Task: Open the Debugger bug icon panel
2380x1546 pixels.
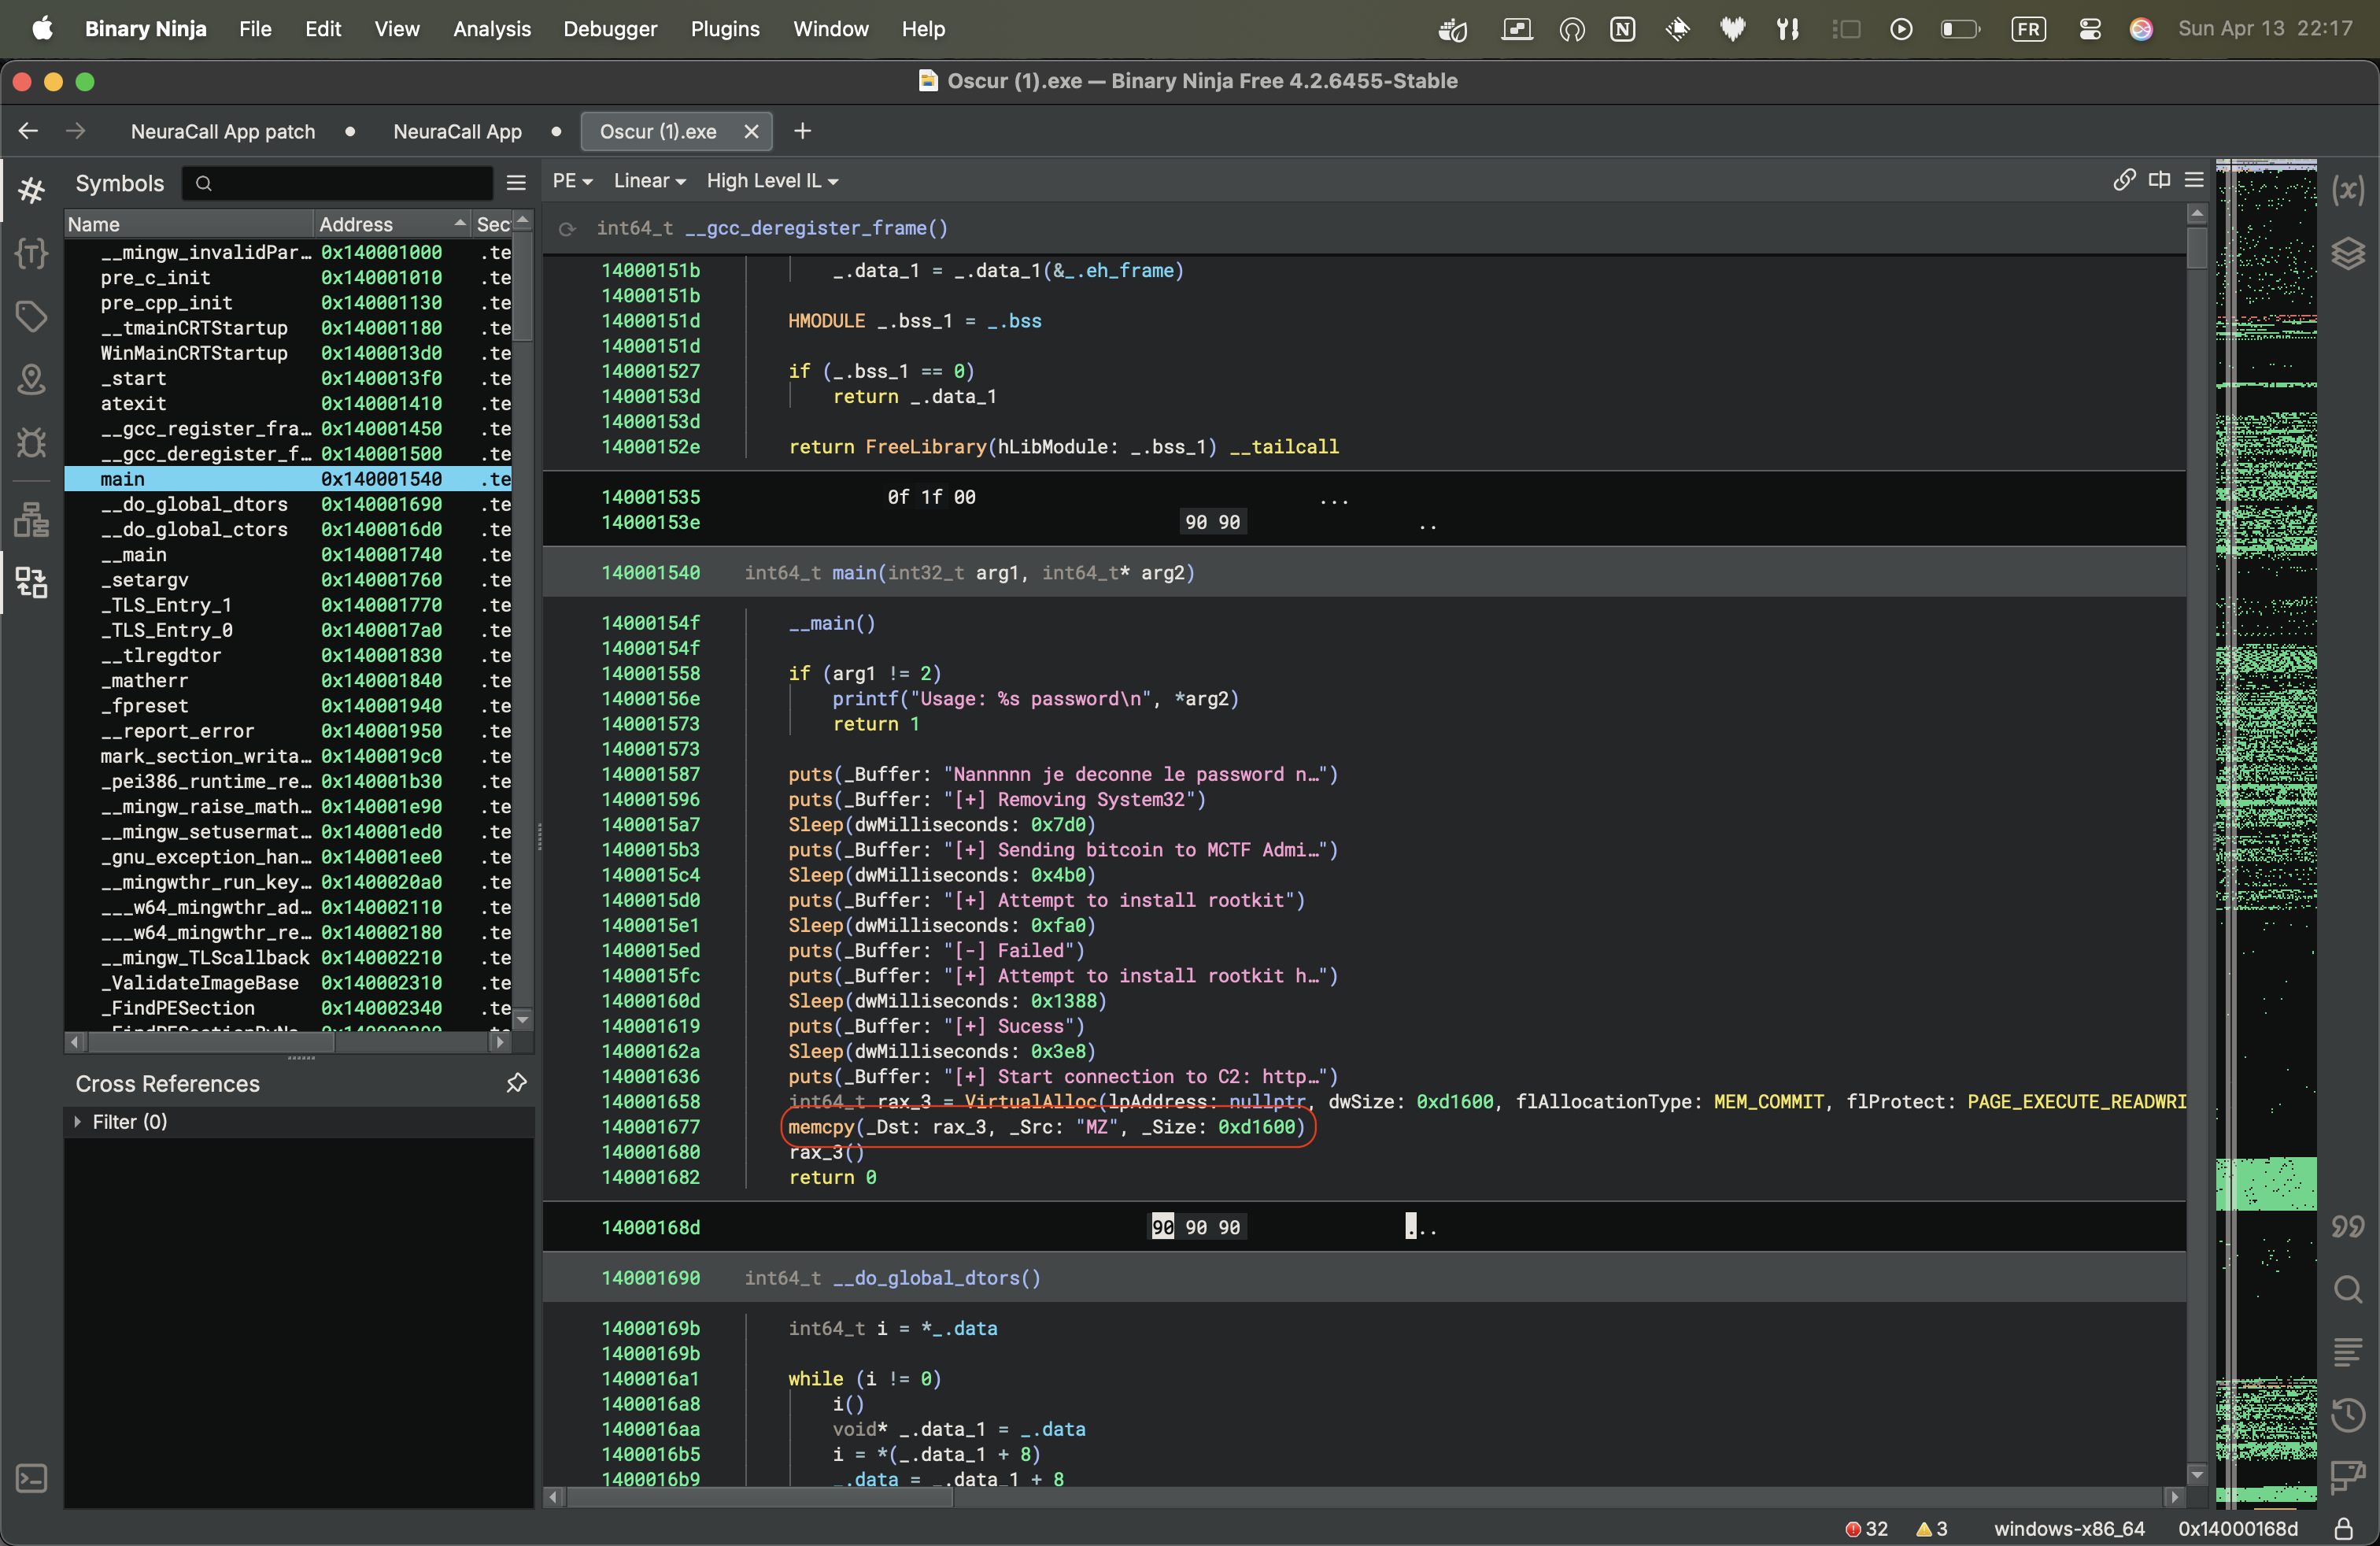Action: point(31,442)
